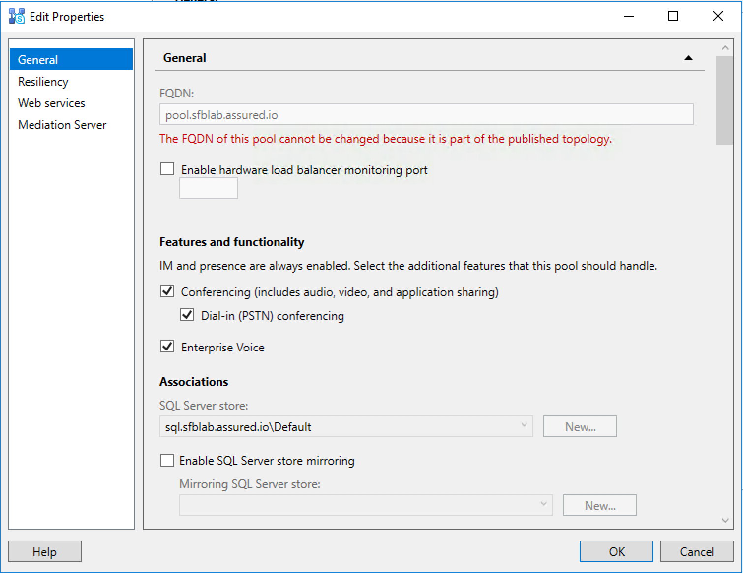Toggle Dial-in (PSTN) conferencing checkbox
The image size is (743, 573).
[187, 315]
